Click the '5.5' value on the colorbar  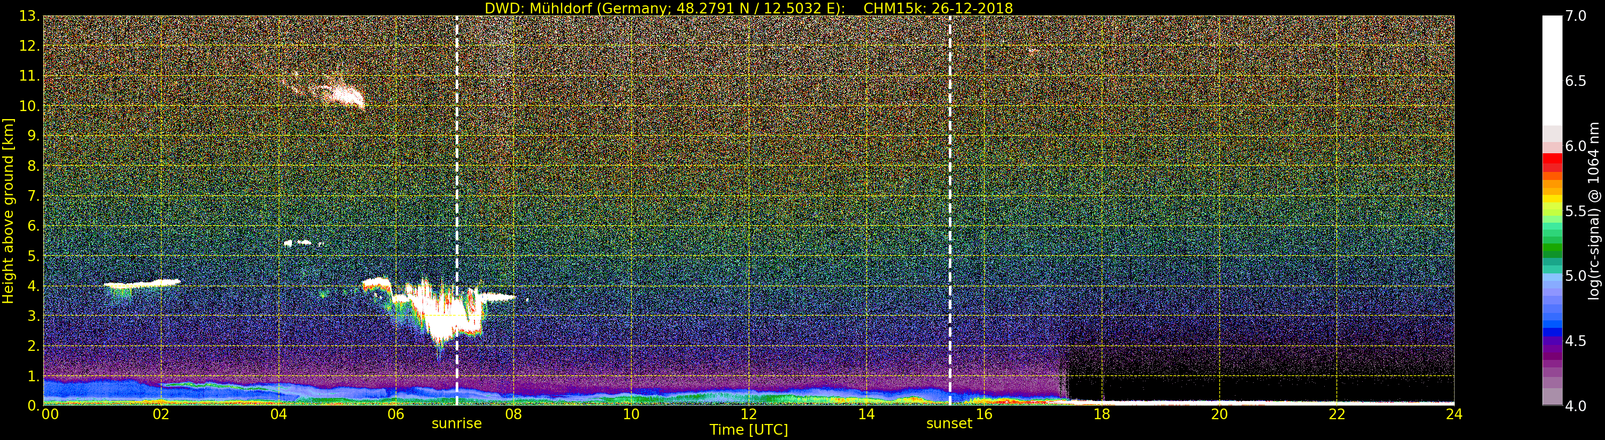1576,211
